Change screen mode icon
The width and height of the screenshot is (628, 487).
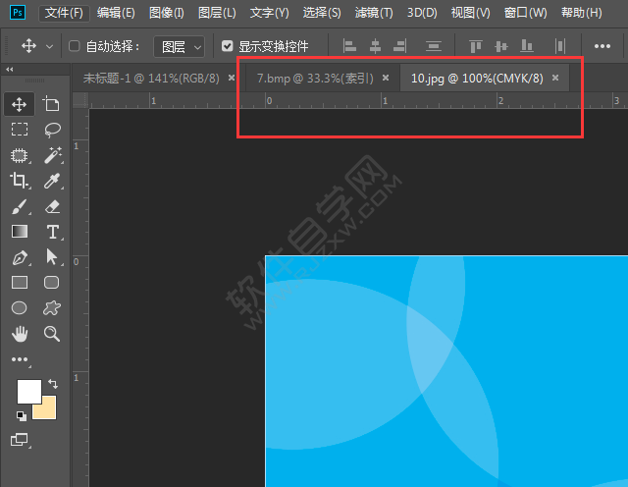tap(20, 440)
